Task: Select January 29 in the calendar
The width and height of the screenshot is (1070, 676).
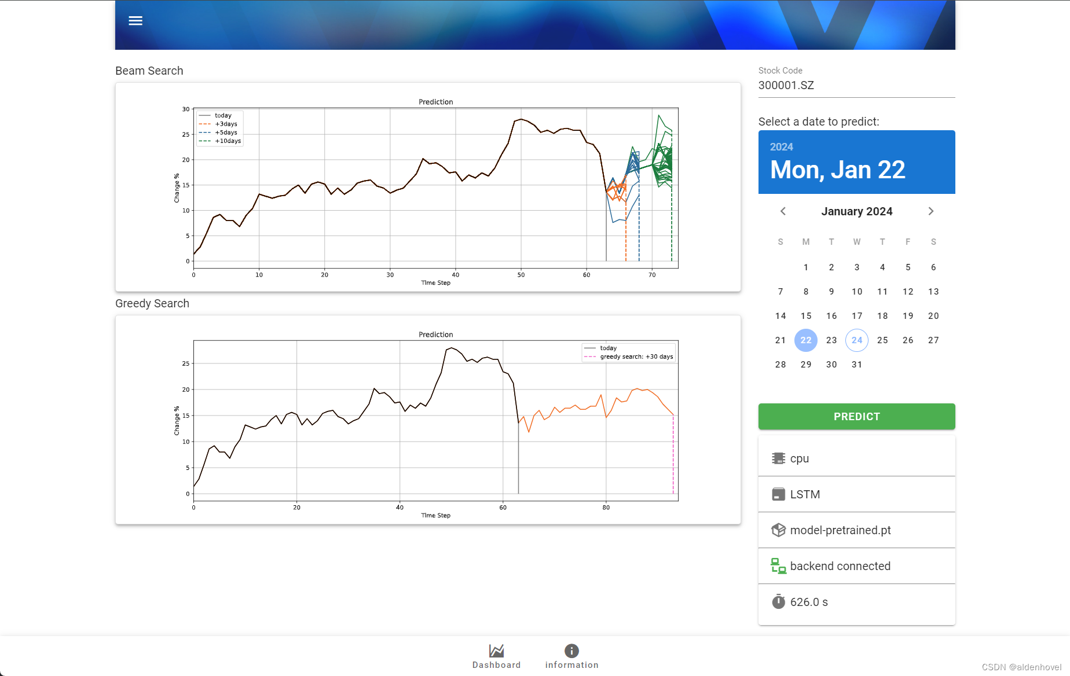Action: coord(805,365)
